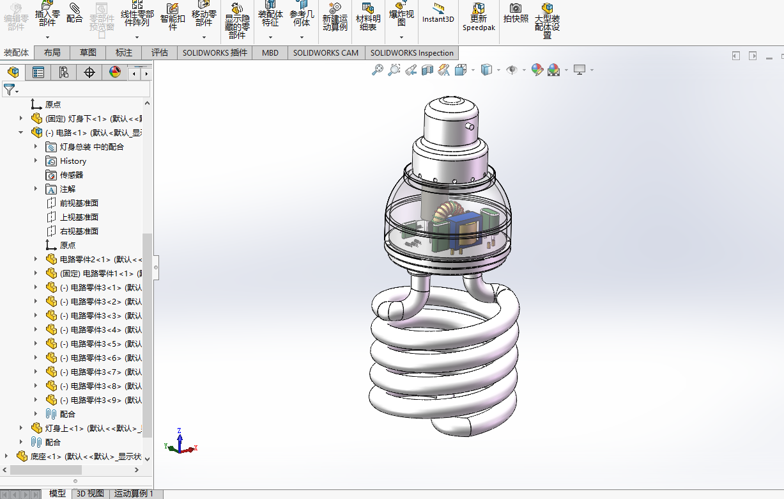The height and width of the screenshot is (499, 784).
Task: Open Large Assembly Settings (大型装配体设置)
Action: (x=547, y=19)
